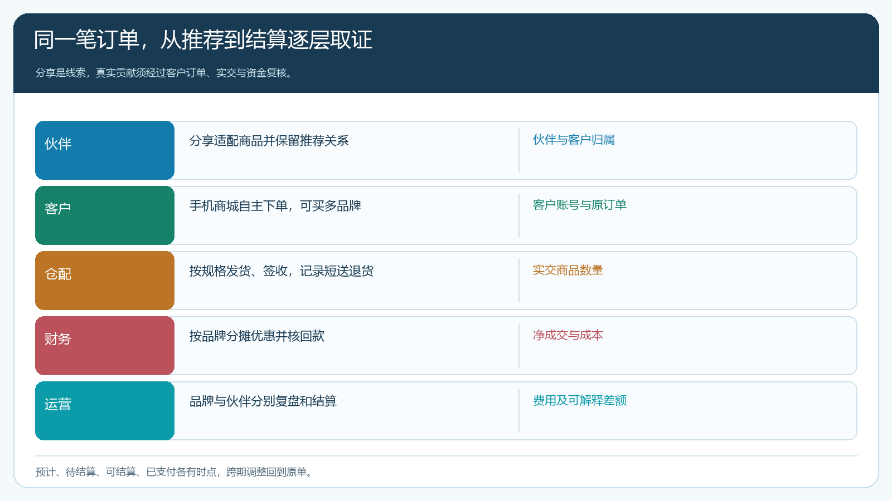Select the slide title 同一笔订单，从推荐到结算逐层取证
Viewport: 892px width, 501px height.
coord(203,40)
